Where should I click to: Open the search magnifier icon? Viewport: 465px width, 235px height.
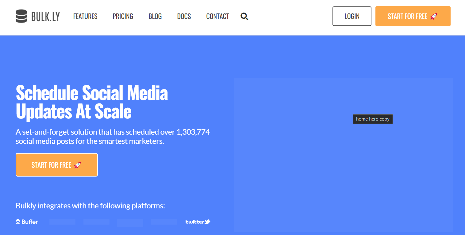pos(244,16)
